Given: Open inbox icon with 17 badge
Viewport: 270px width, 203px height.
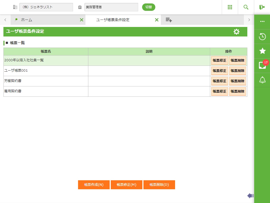Looking at the screenshot, I should (262, 65).
